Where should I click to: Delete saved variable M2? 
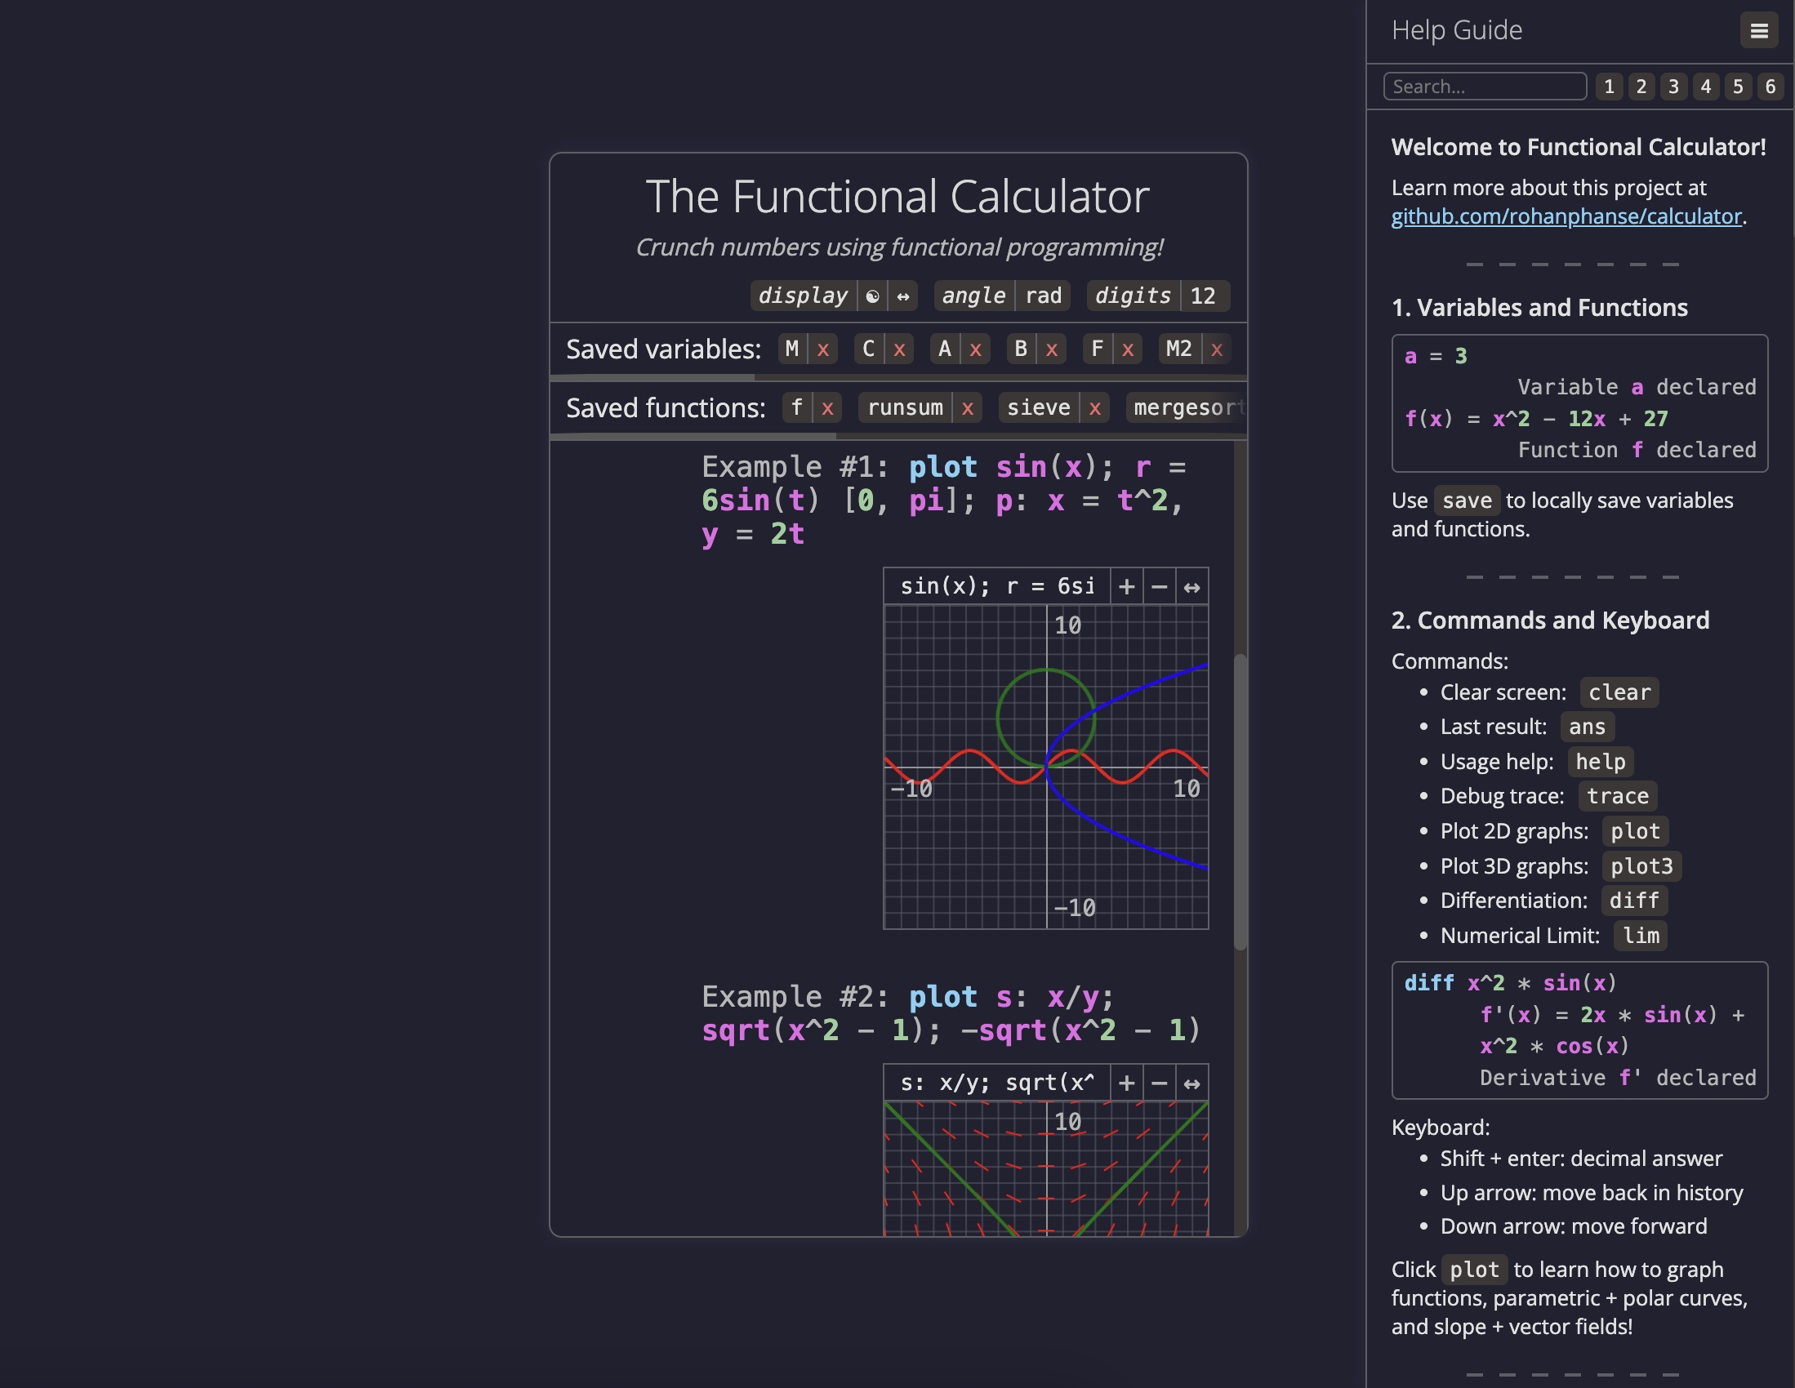(x=1215, y=349)
